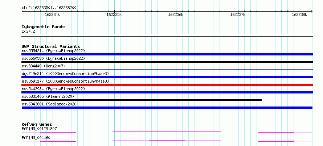Click the nsv6343601 (Sedlazeck2020) label
The width and height of the screenshot is (323, 146).
point(50,104)
